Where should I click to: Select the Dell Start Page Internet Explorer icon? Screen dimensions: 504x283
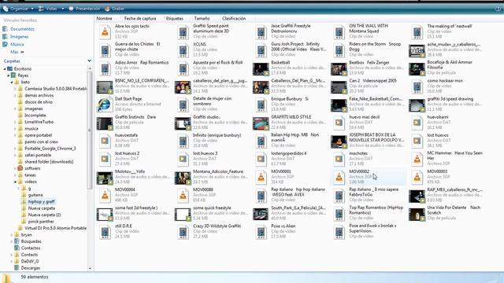105,105
